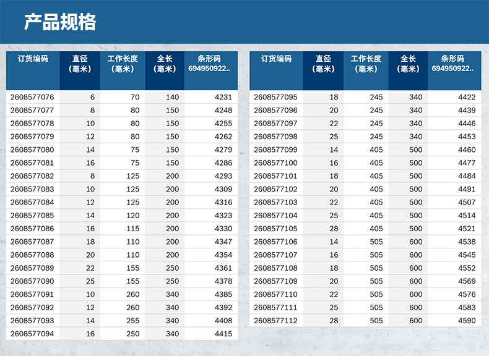Click barcode value 4231
This screenshot has height=356, width=489.
(223, 97)
